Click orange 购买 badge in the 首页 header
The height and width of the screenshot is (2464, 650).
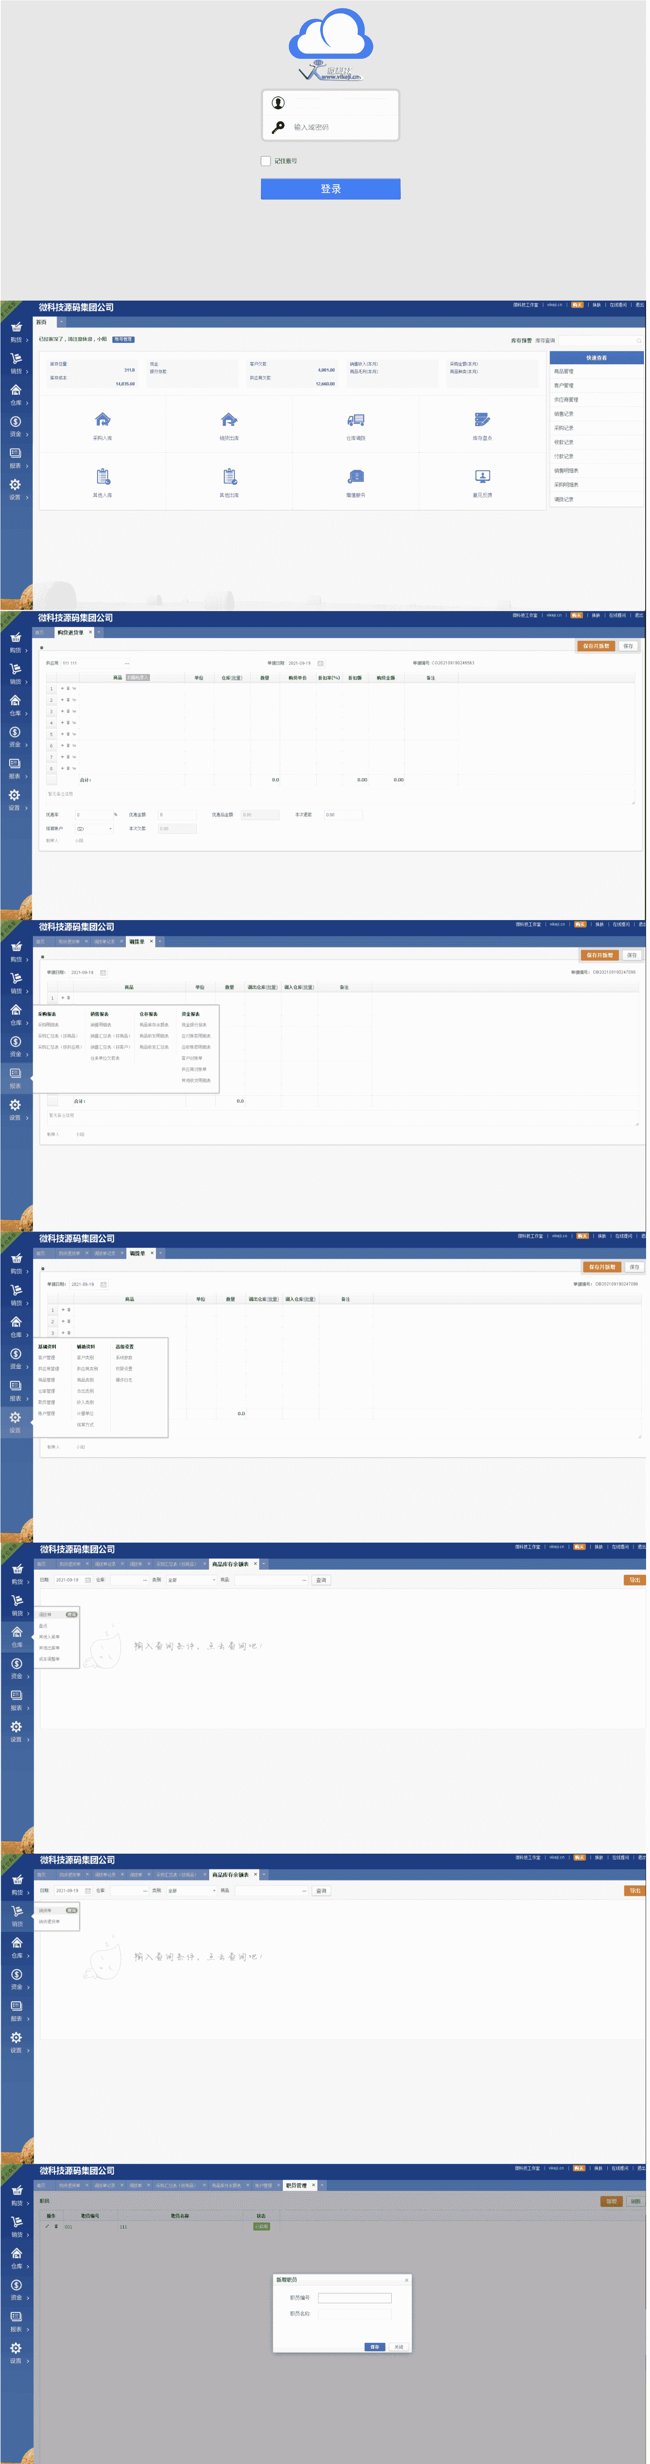pyautogui.click(x=577, y=305)
